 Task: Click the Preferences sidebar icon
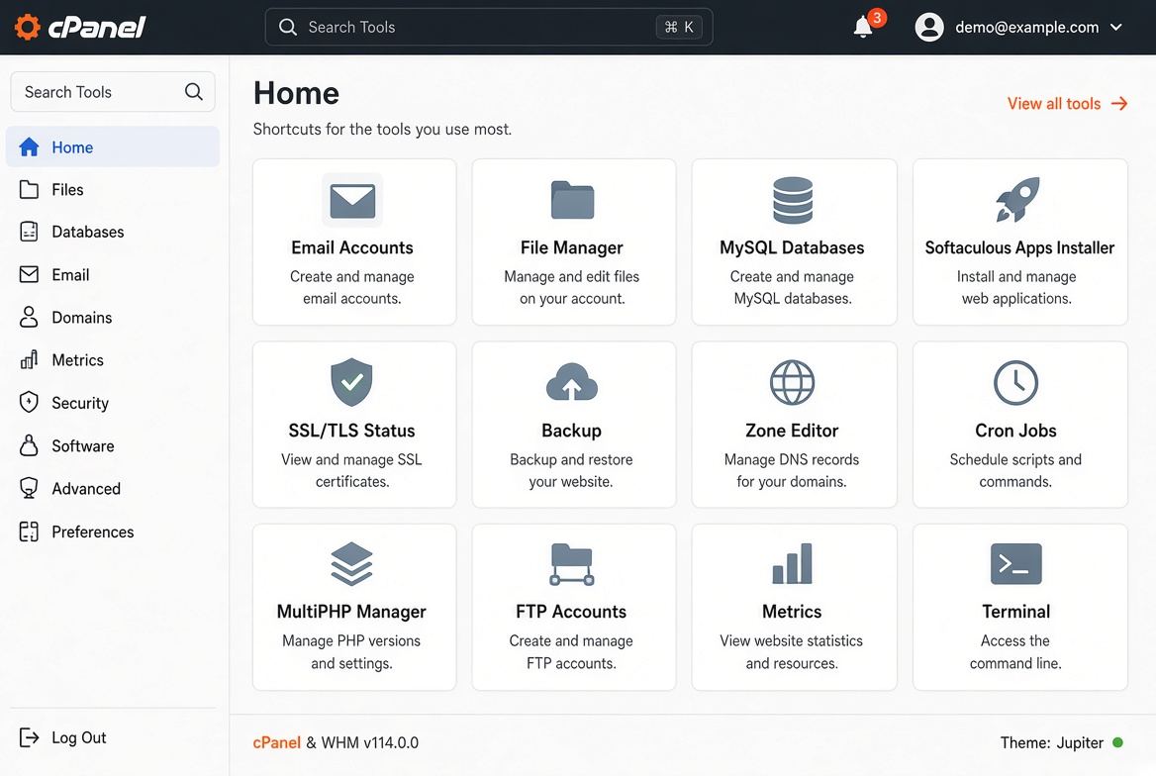(x=29, y=532)
